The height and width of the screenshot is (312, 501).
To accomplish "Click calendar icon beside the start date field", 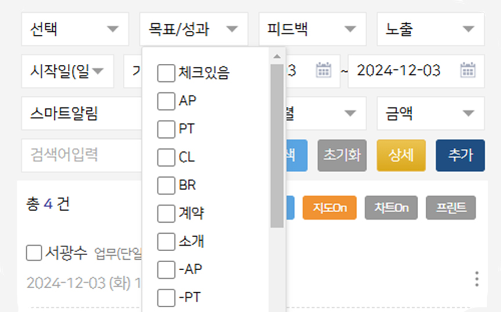I will coord(323,71).
